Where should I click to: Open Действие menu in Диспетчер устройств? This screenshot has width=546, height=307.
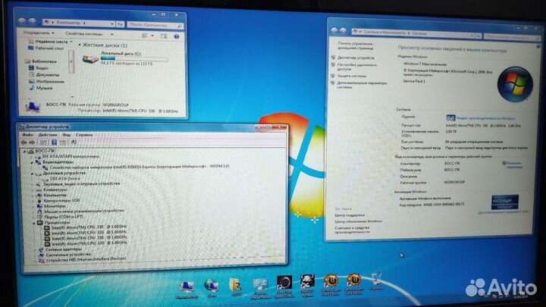pyautogui.click(x=48, y=135)
